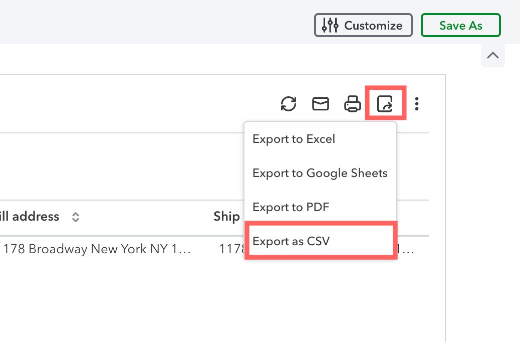Choose Export to Excel
The image size is (520, 342).
(294, 139)
